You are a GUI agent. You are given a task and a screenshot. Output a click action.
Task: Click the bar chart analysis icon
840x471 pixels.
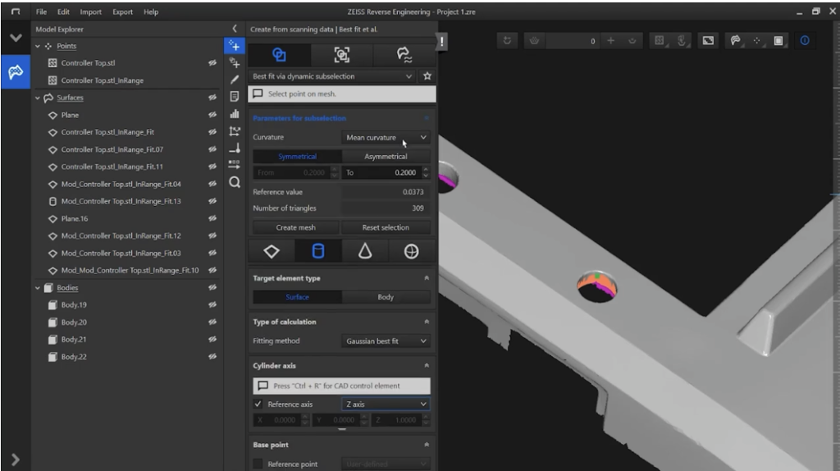[x=234, y=114]
